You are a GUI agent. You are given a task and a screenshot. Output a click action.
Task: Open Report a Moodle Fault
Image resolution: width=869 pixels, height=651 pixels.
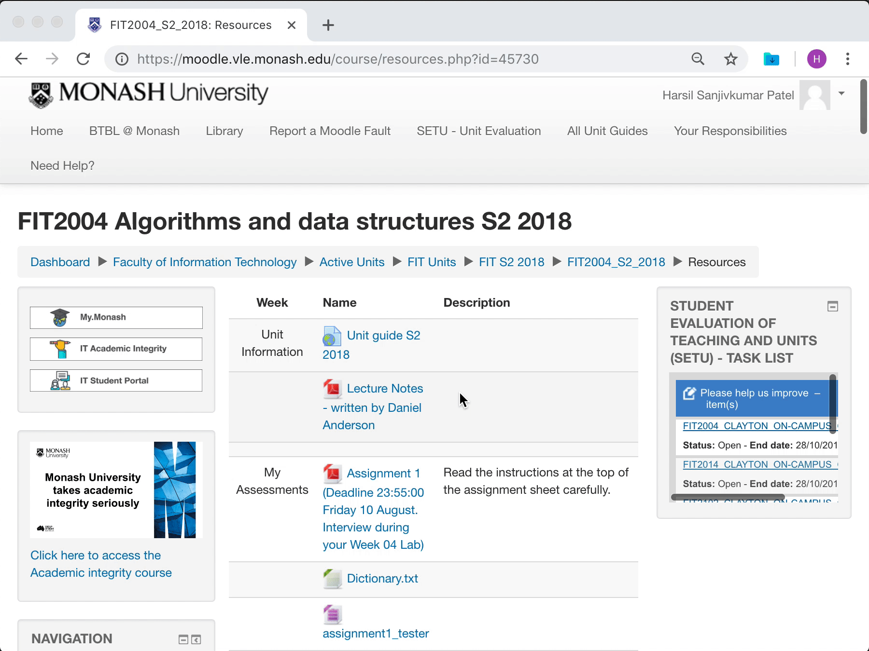[330, 131]
